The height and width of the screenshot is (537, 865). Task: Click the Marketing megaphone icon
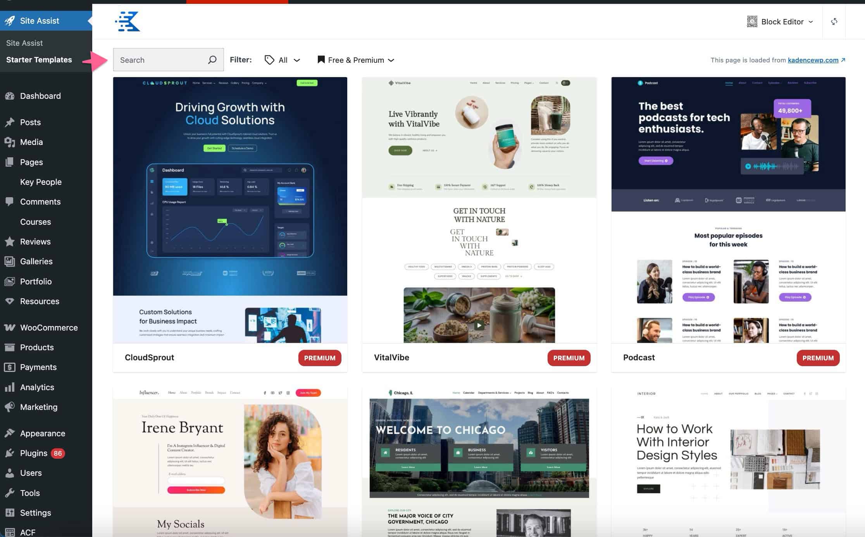tap(10, 407)
